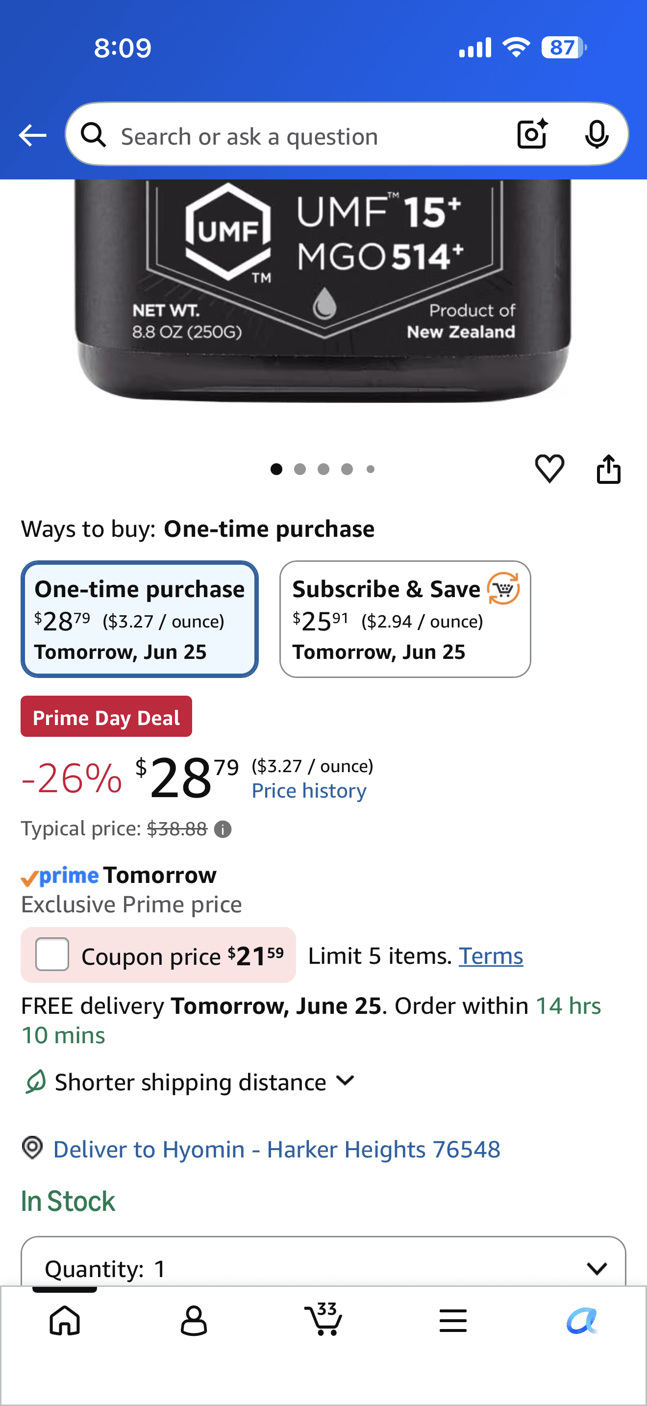Expand the Quantity dropdown

[323, 1267]
